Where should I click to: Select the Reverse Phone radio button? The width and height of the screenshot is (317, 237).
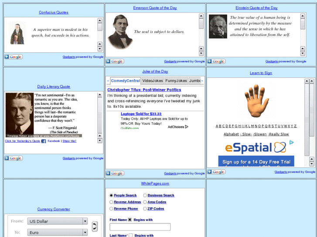coord(111,209)
